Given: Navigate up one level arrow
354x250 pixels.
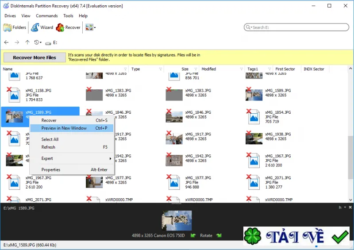Looking at the screenshot, I should click(x=27, y=42).
